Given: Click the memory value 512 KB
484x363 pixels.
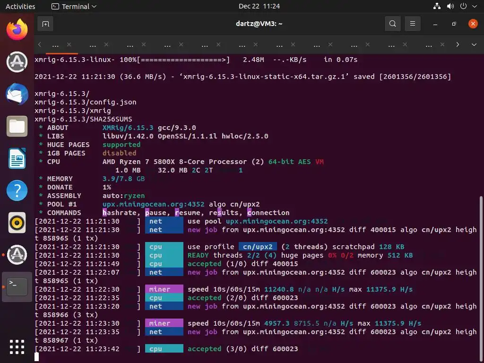Looking at the screenshot, I should [400, 255].
